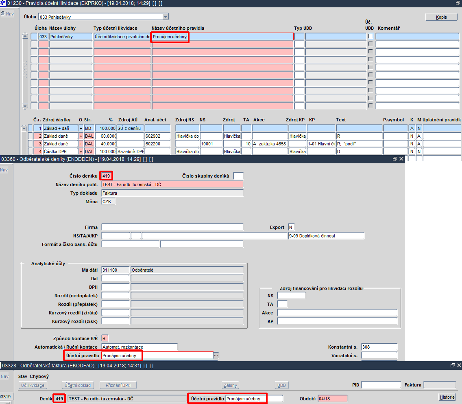Open the lookup button next to Účetní pravidlo
Viewport: 462px width, 404px height.
[x=216, y=355]
